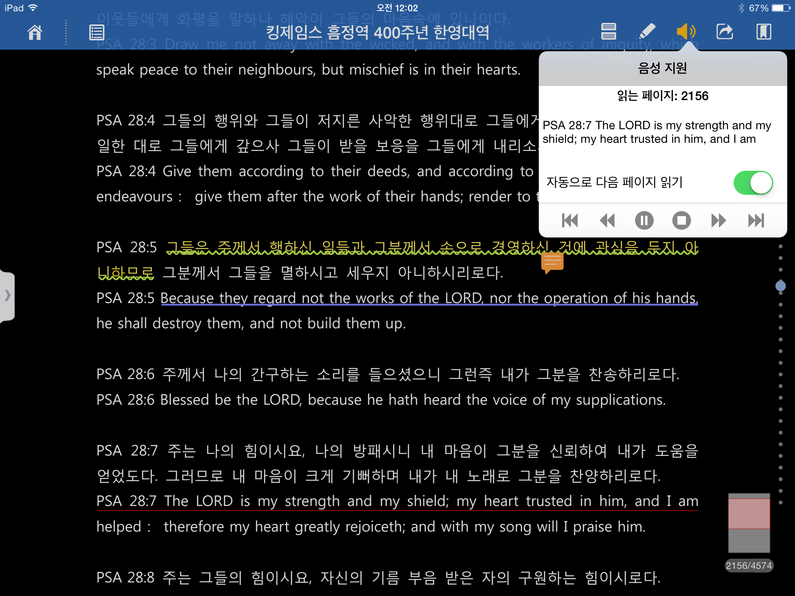Tap the page thumbnail preview
Screen dimensions: 795x596
click(x=749, y=523)
